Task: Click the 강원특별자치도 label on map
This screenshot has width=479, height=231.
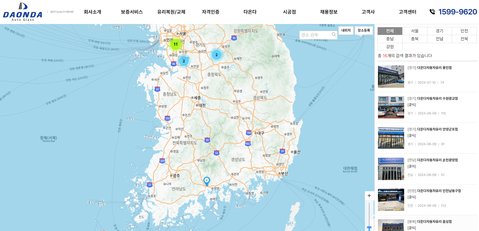Action: (x=246, y=31)
